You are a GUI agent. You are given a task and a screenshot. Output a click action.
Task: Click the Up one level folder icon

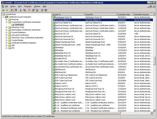click(x=12, y=10)
